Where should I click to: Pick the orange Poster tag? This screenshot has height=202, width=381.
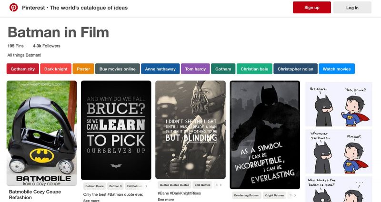tap(83, 69)
